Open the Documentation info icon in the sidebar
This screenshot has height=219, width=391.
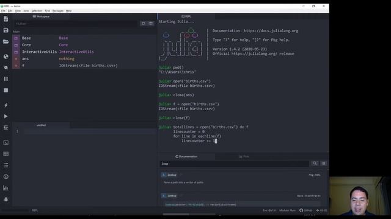coord(5,176)
